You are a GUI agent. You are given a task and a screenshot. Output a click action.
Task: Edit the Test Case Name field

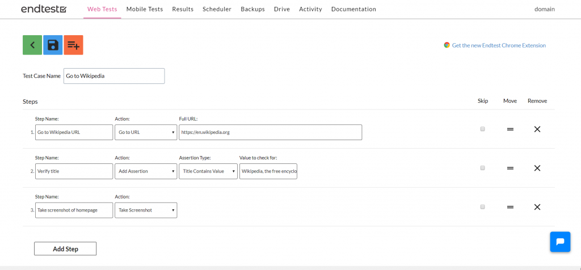(x=114, y=76)
